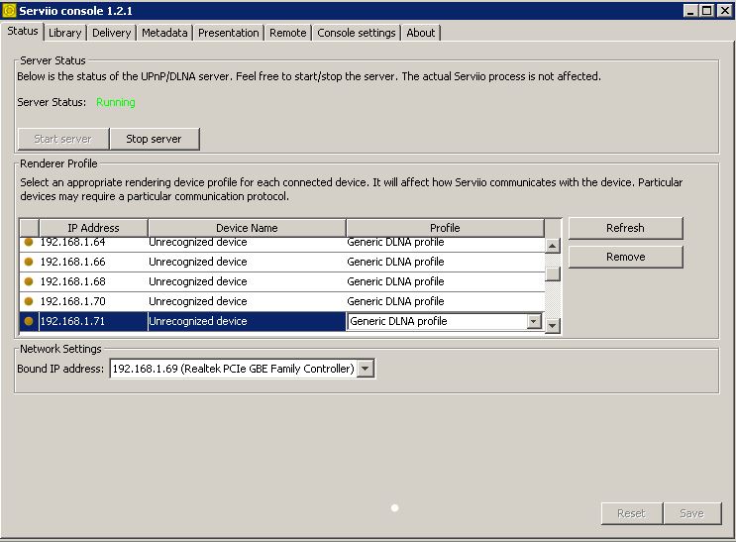Click the IP Address column header

[x=93, y=228]
